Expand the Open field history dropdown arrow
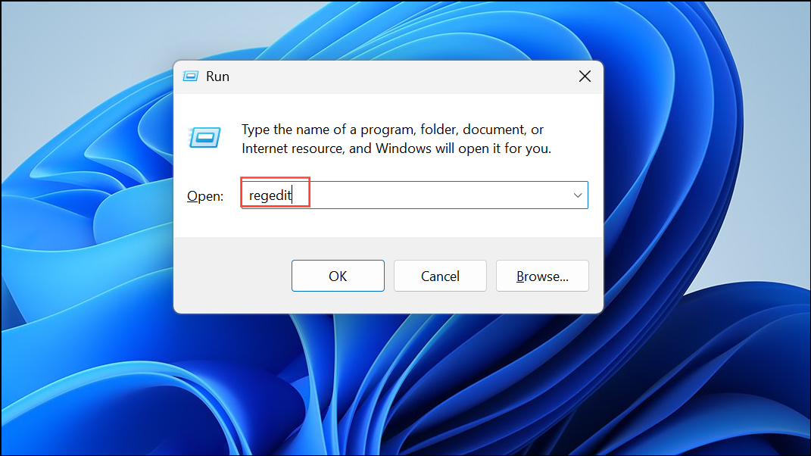Screen dimensions: 811x456 coord(578,195)
